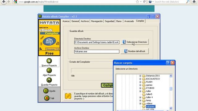Screen dimensions: 198x111
Task: Click folder tree scrollbar up arrow
Action: [171, 76]
